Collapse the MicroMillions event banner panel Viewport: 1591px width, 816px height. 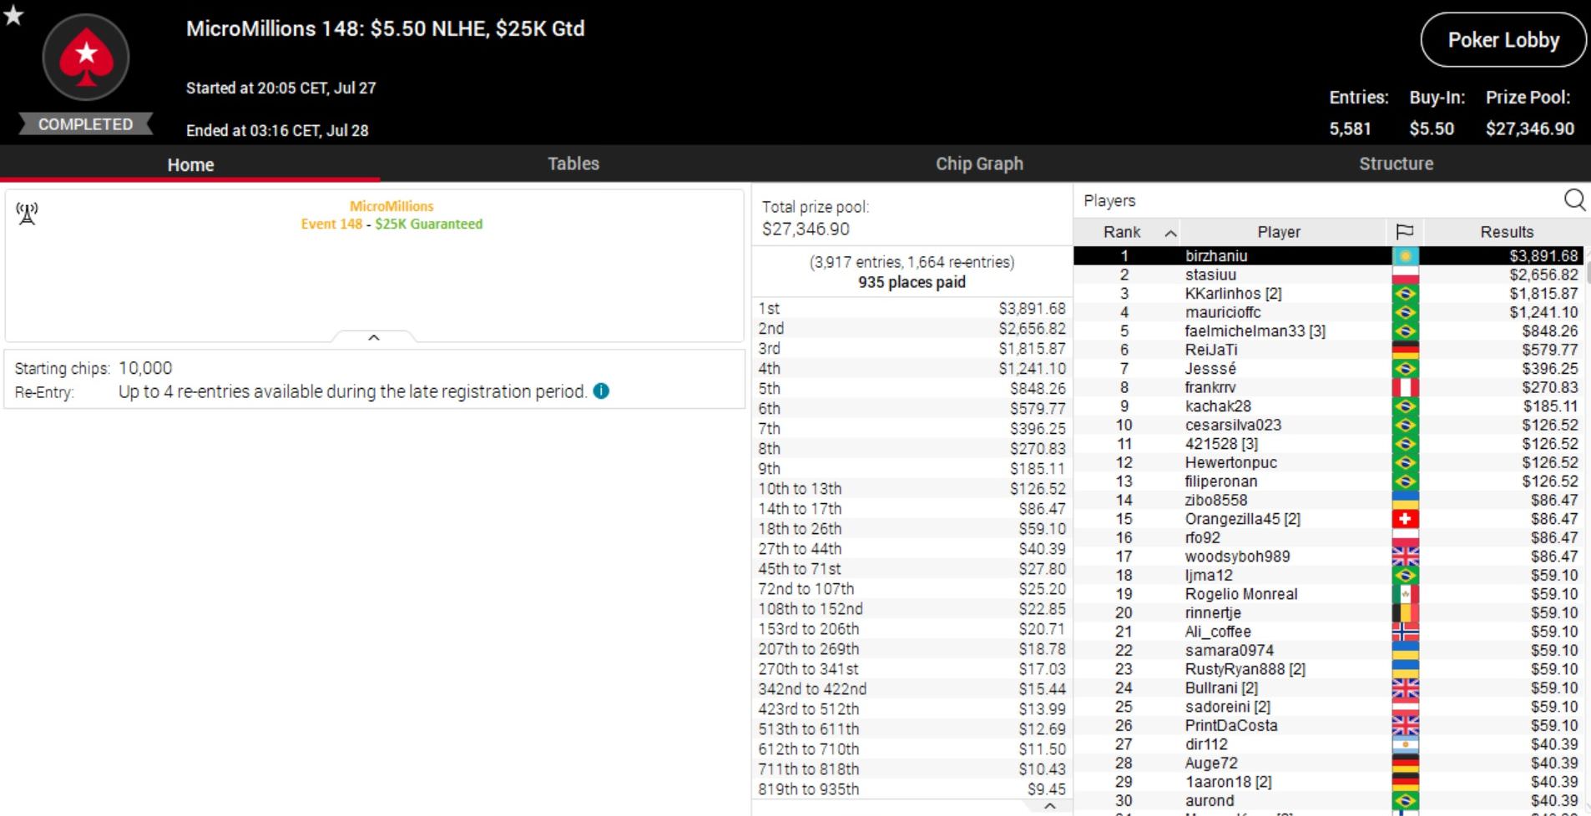(x=374, y=338)
